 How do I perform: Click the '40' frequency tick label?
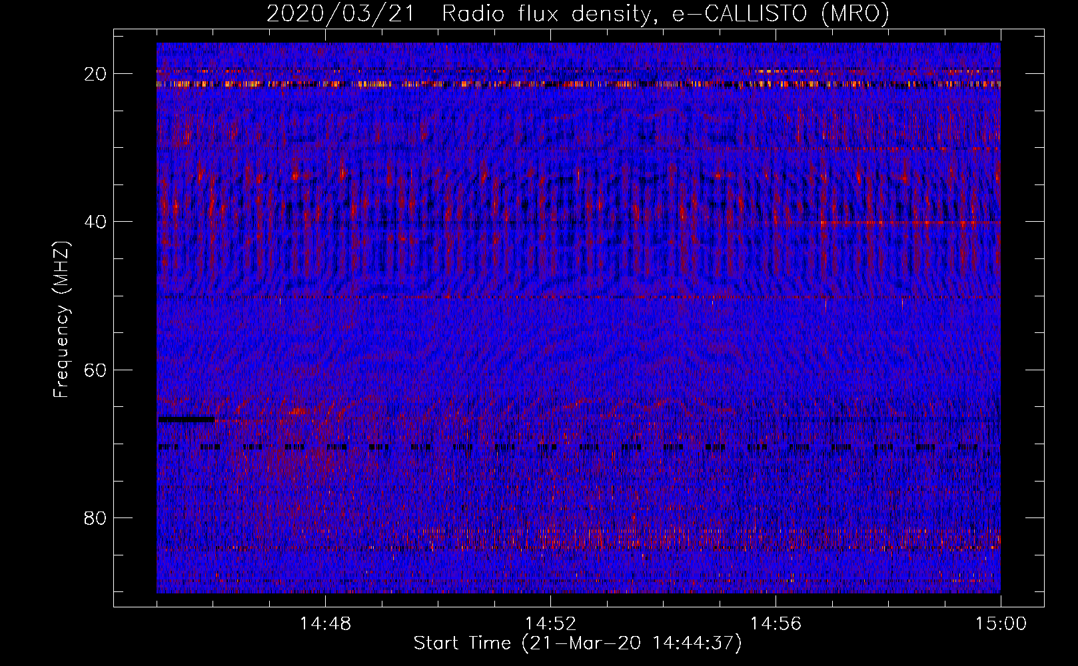tap(95, 222)
